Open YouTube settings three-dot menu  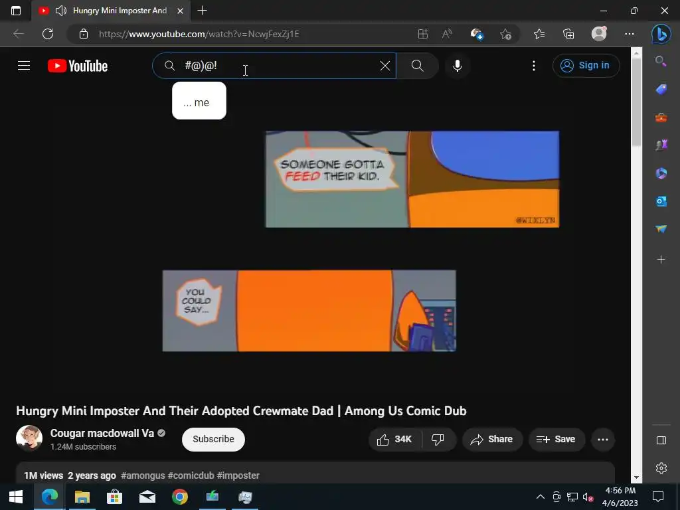(533, 66)
